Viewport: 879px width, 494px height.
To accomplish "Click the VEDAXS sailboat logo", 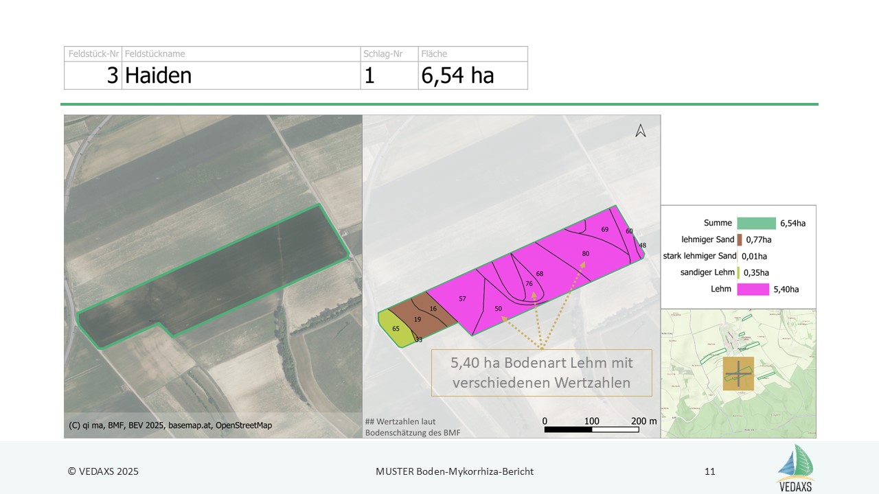I will click(795, 467).
